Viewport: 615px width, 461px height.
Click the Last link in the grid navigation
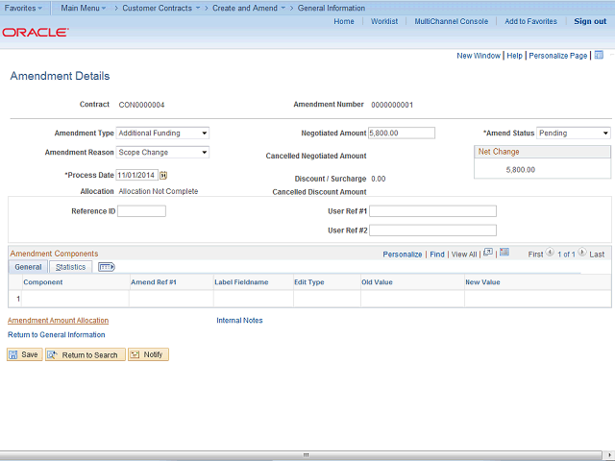pos(597,255)
